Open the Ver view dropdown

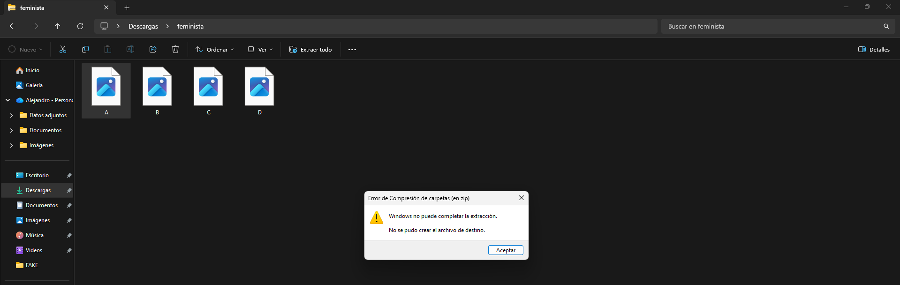pyautogui.click(x=260, y=50)
